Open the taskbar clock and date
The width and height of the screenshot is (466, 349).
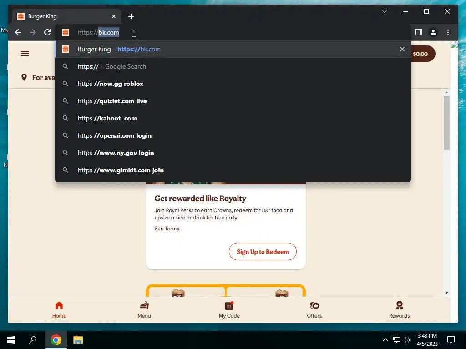(427, 340)
